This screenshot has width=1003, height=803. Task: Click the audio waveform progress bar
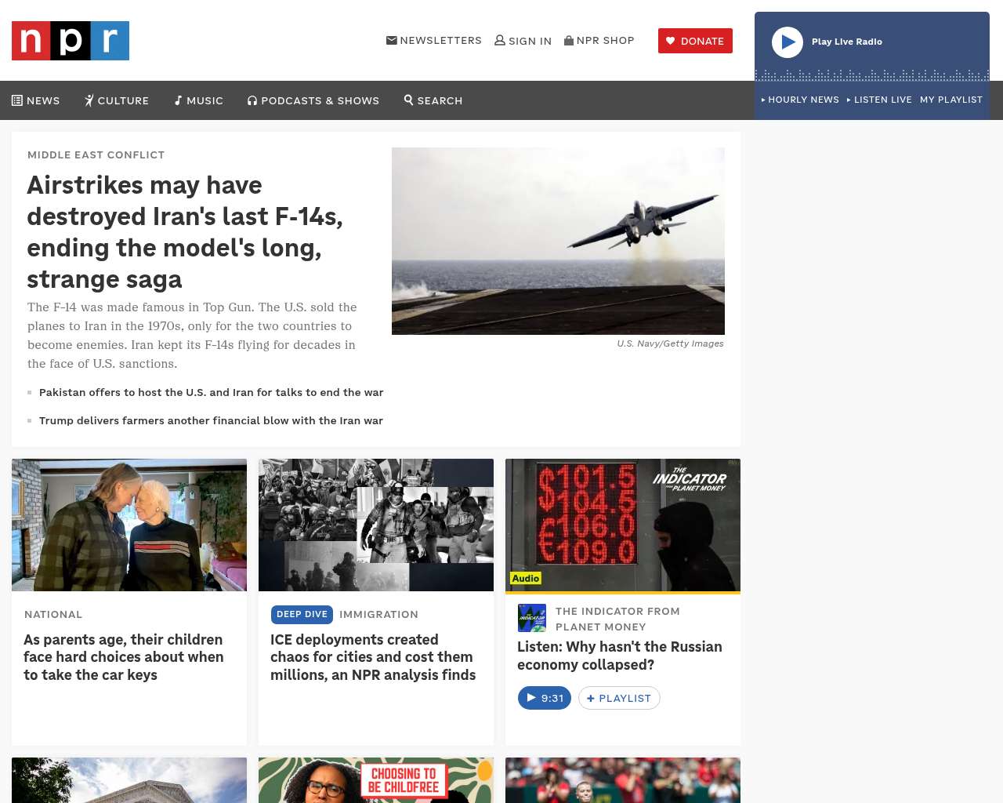[x=872, y=75]
